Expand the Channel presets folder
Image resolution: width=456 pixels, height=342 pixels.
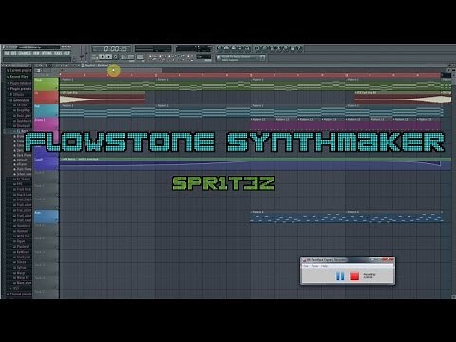coord(19,294)
